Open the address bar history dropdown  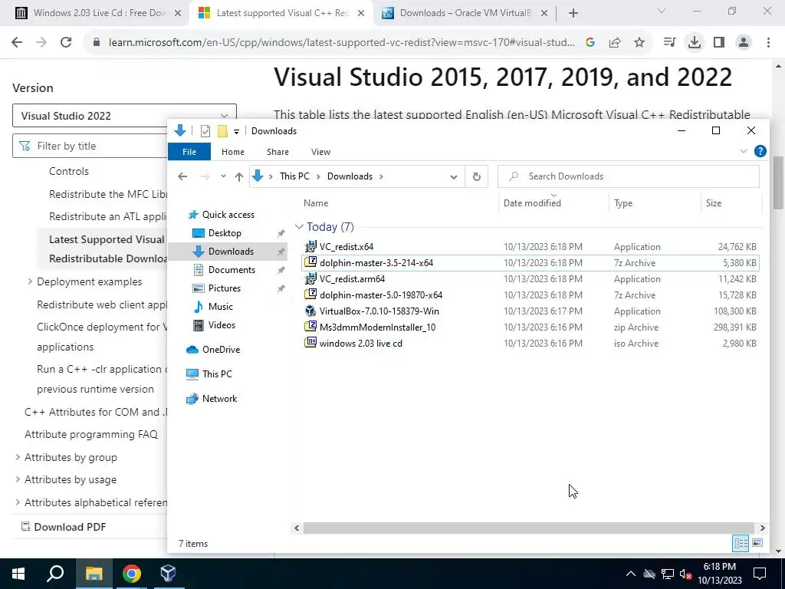(x=454, y=176)
